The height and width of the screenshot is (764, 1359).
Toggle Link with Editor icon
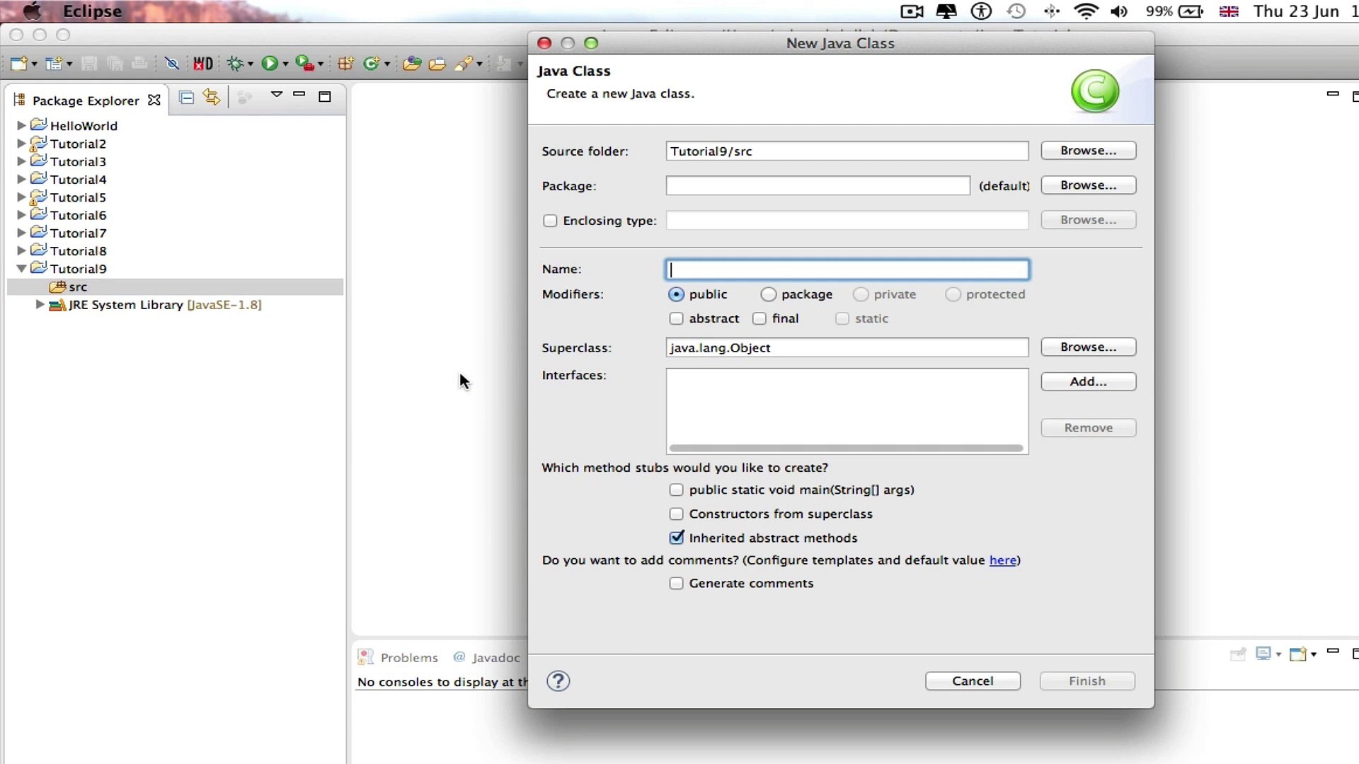(211, 97)
